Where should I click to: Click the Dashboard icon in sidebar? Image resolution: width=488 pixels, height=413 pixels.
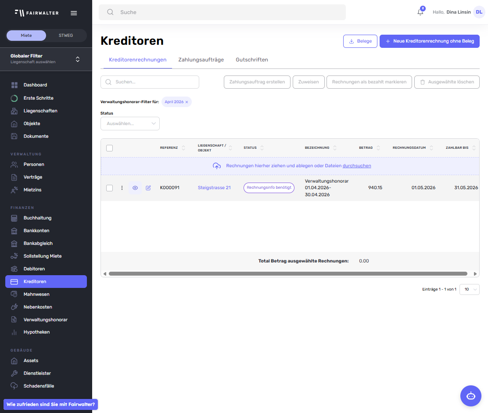[x=14, y=85]
